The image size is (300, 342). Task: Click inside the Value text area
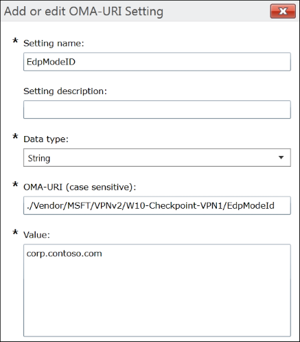[x=157, y=290]
